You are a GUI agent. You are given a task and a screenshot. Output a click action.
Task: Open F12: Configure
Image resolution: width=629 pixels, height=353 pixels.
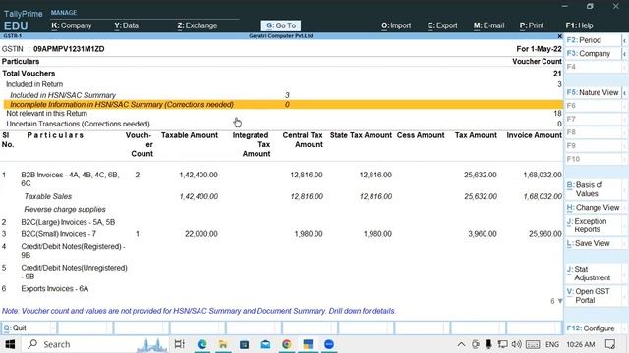(594, 328)
